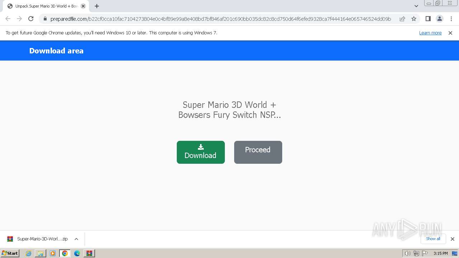459x258 pixels.
Task: Expand the downloaded zip options chevron
Action: 76,239
